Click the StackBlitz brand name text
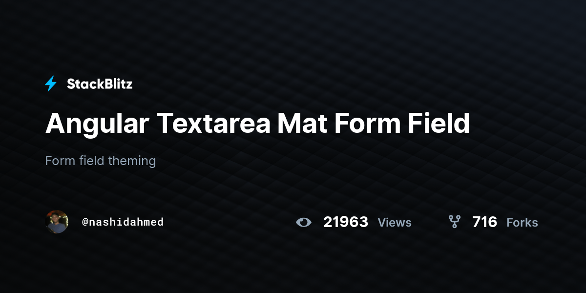Screen dimensions: 586x293 [x=100, y=84]
